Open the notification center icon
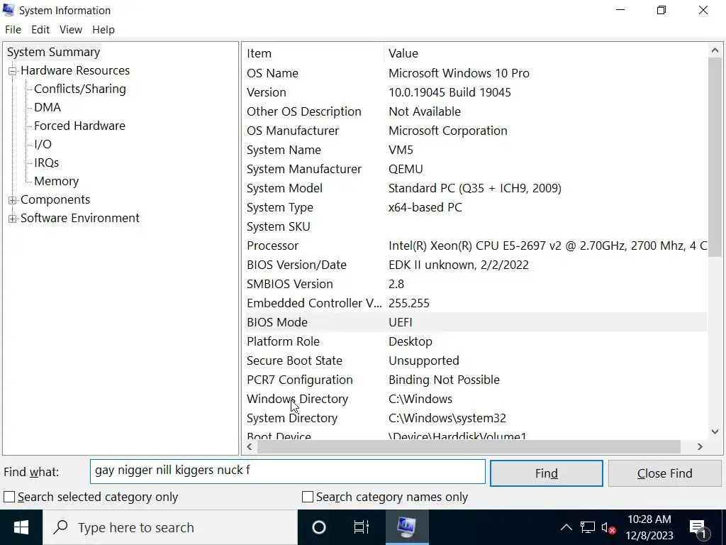The width and height of the screenshot is (726, 545). (698, 528)
